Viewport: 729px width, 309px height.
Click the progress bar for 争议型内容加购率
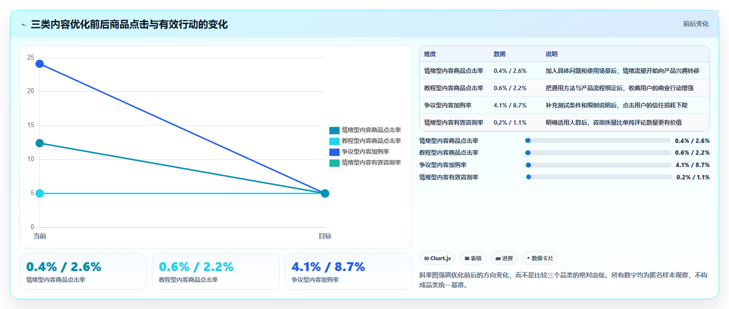(598, 165)
